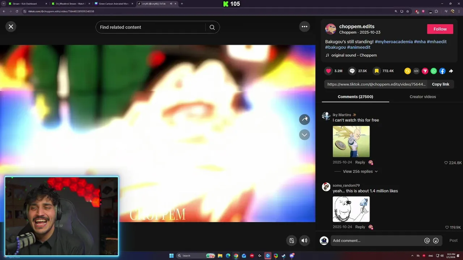Go back in browser history
Image resolution: width=463 pixels, height=260 pixels.
pyautogui.click(x=4, y=11)
